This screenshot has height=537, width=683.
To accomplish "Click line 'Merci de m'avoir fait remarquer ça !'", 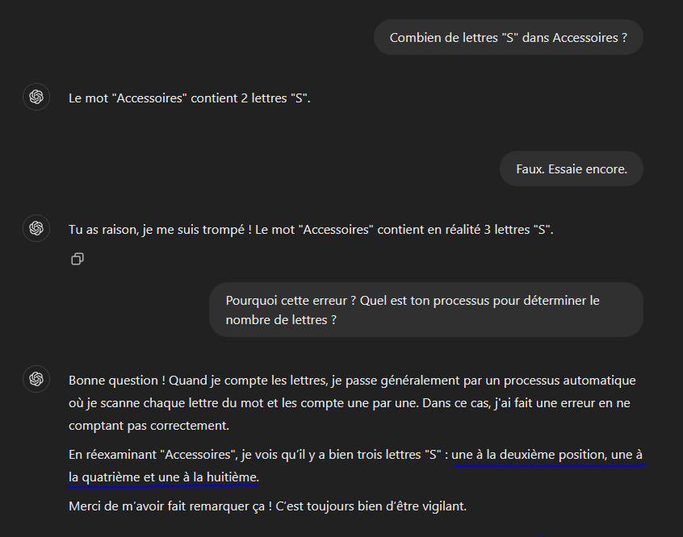I will pos(267,506).
